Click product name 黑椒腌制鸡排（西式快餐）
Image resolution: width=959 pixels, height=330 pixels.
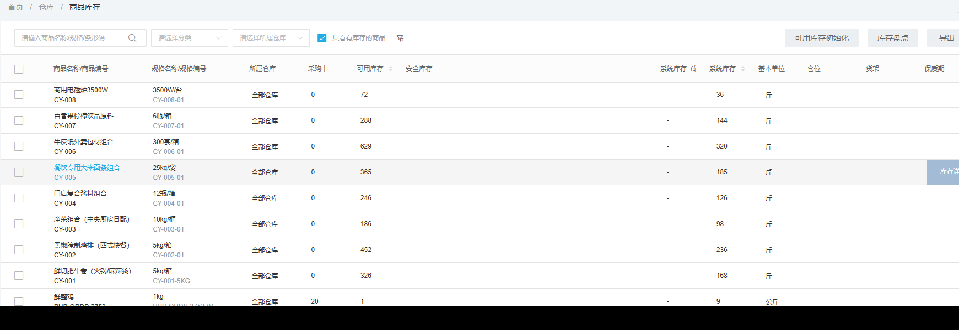point(94,245)
